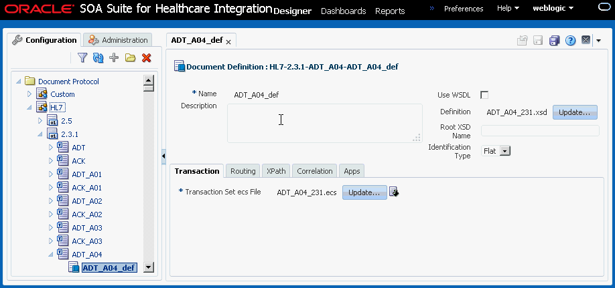Select ACK_A03 in the tree
This screenshot has width=615, height=288.
[86, 241]
